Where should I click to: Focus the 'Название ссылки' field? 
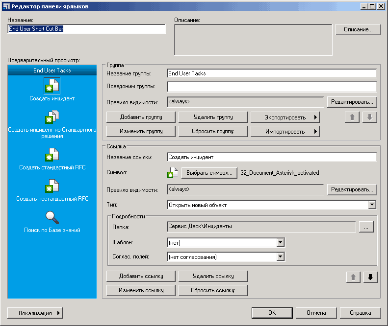(272, 157)
